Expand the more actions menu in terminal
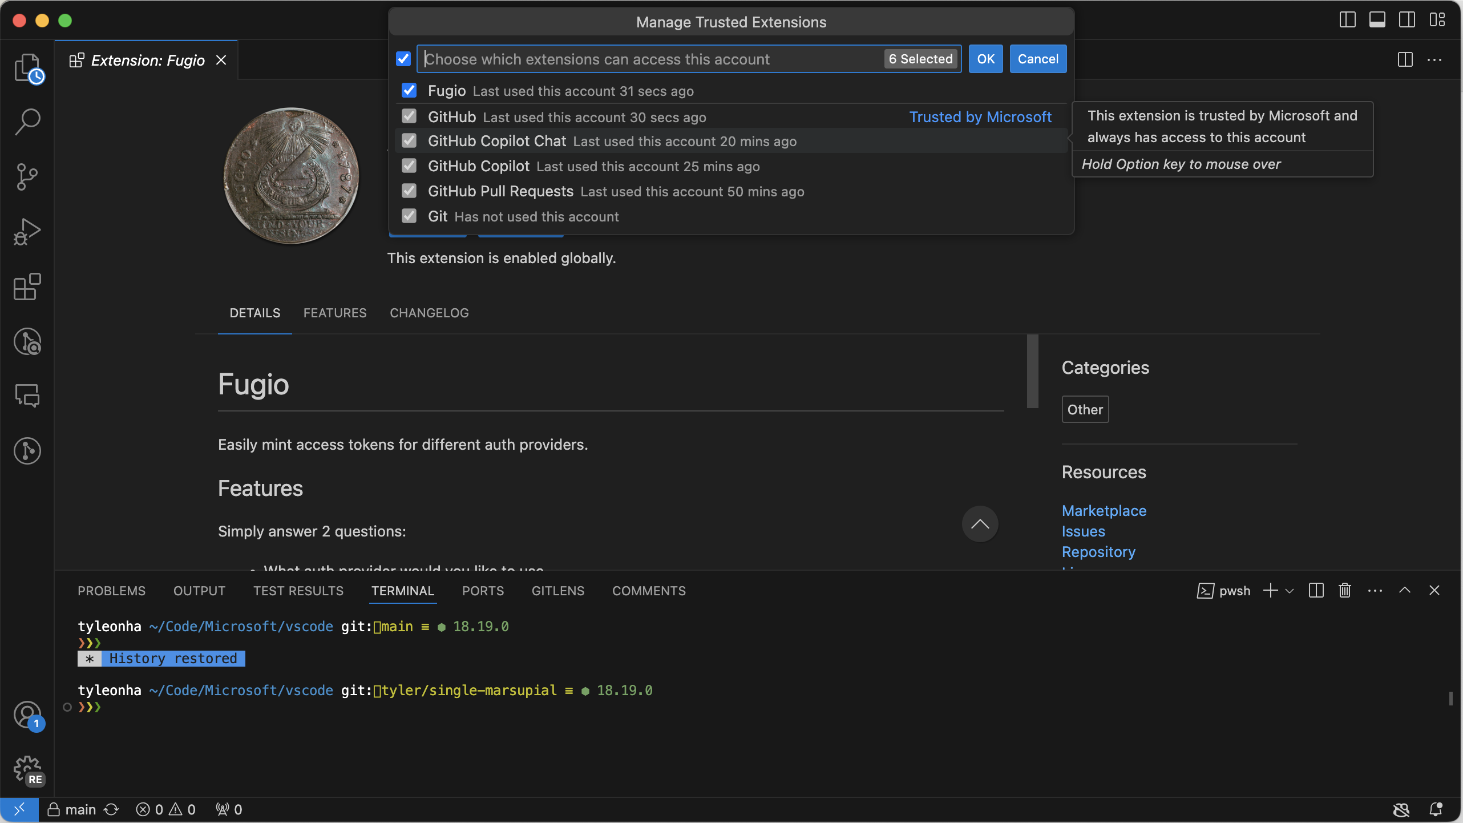This screenshot has width=1463, height=823. coord(1375,591)
